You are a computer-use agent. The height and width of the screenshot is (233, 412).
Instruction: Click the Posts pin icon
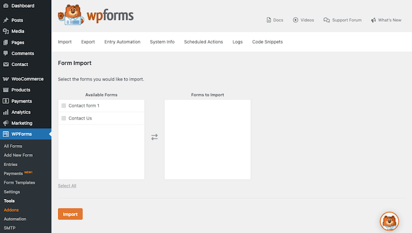tap(6, 20)
